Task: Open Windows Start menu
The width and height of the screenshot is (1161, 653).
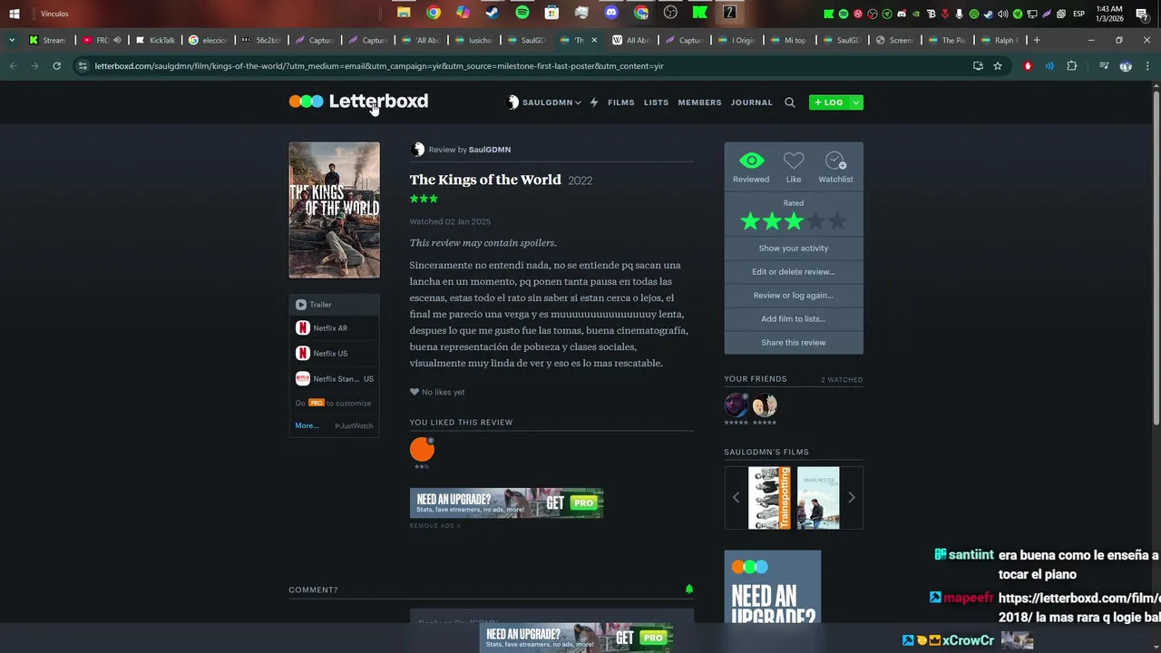Action: pyautogui.click(x=14, y=14)
